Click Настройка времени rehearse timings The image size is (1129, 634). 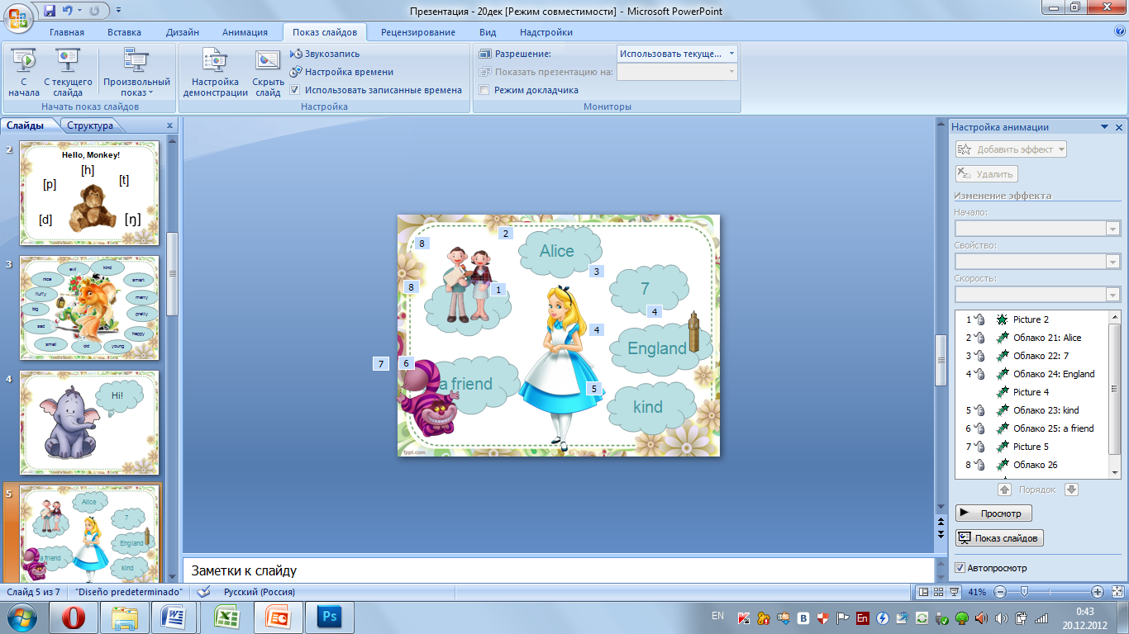[x=341, y=72]
